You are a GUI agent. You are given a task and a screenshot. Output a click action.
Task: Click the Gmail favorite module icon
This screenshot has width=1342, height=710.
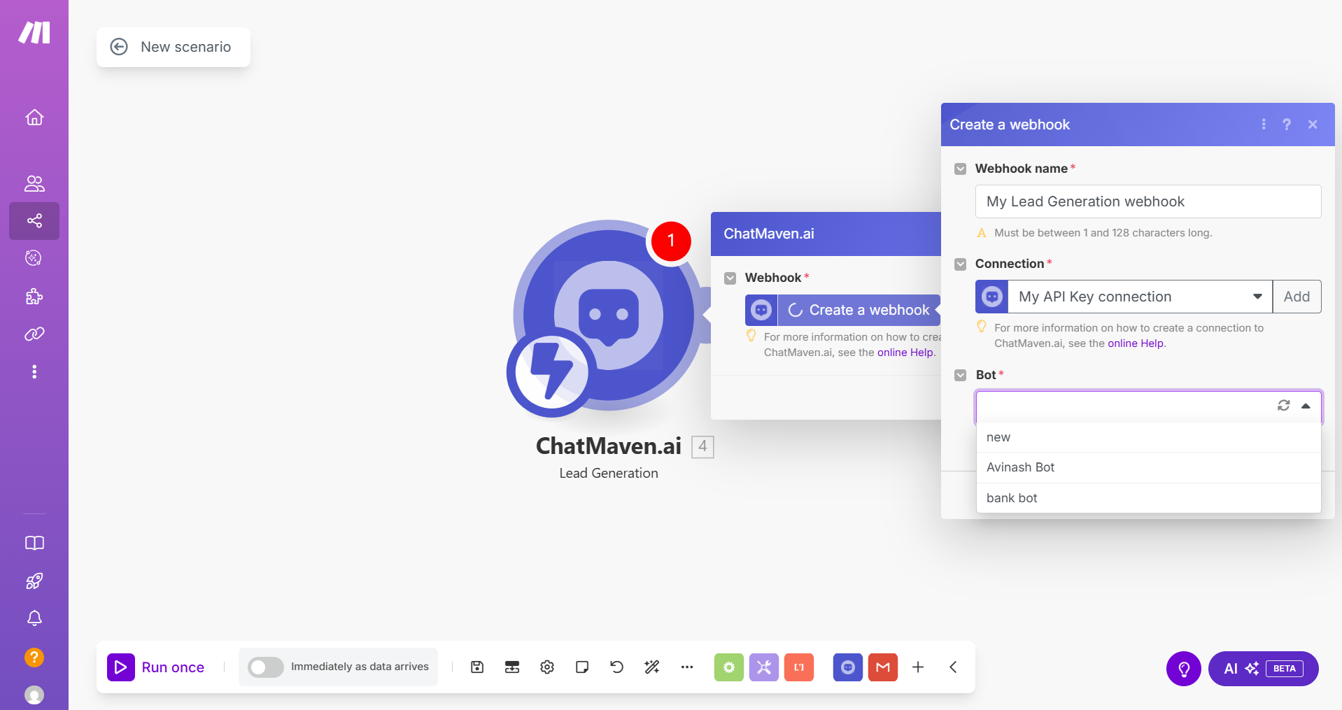(x=882, y=667)
